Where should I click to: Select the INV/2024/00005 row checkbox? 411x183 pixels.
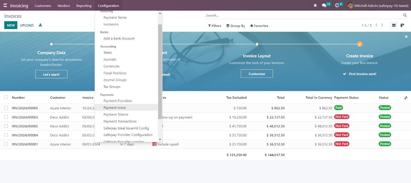(x=6, y=108)
